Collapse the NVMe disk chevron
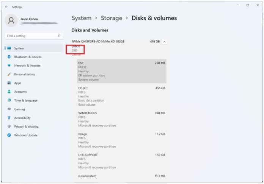This screenshot has width=264, height=184. point(164,42)
